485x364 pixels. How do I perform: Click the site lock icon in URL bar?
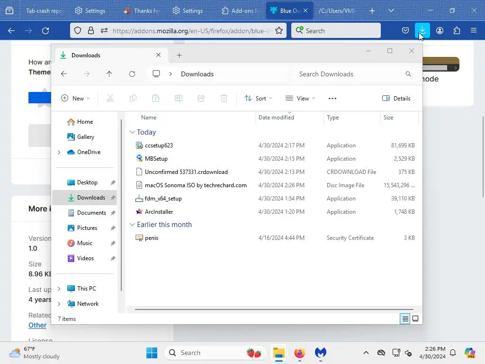[x=90, y=31]
